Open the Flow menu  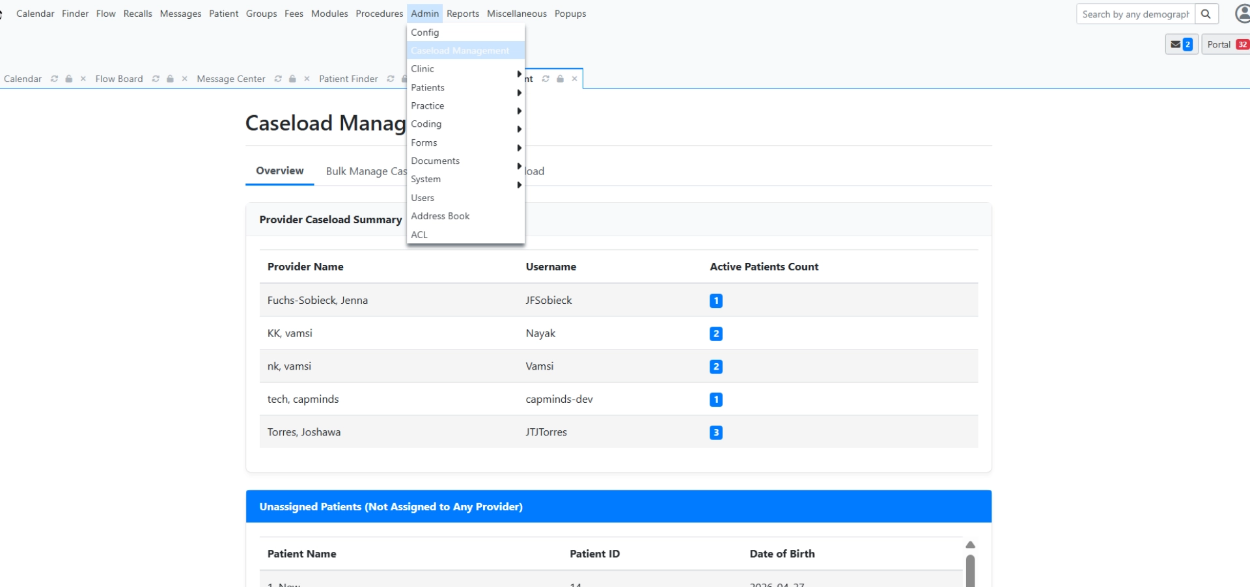[105, 14]
